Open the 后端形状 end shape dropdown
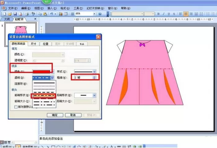 [x=94, y=95]
